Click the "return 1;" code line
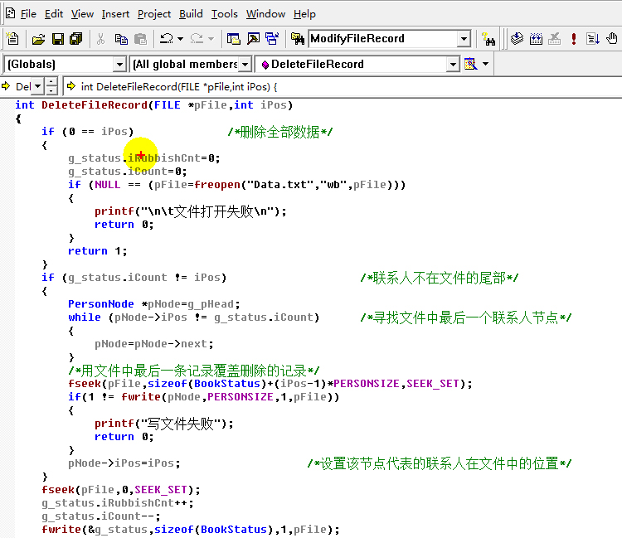The height and width of the screenshot is (538, 622). [98, 251]
